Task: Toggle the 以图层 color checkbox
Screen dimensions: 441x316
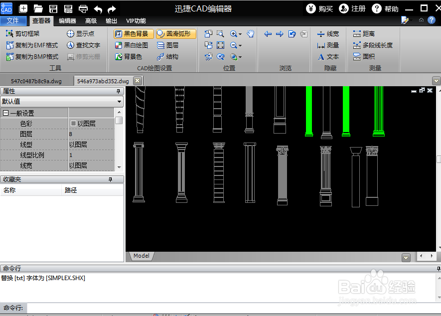Action: click(73, 123)
